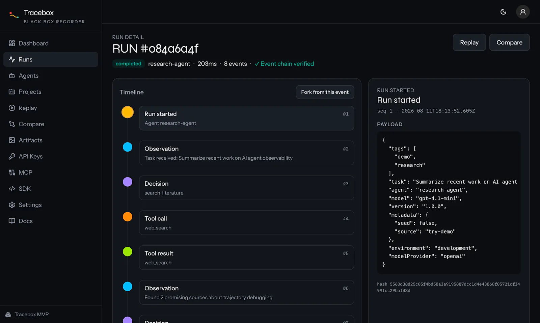Select the Observation #6 found sources card
Screen dimensions: 540x323
246,292
